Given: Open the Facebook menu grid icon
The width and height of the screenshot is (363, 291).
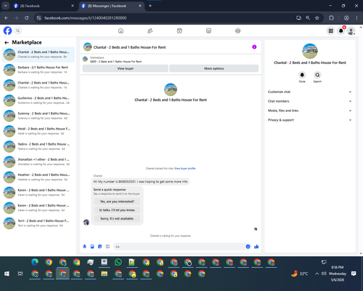Looking at the screenshot, I should (330, 31).
